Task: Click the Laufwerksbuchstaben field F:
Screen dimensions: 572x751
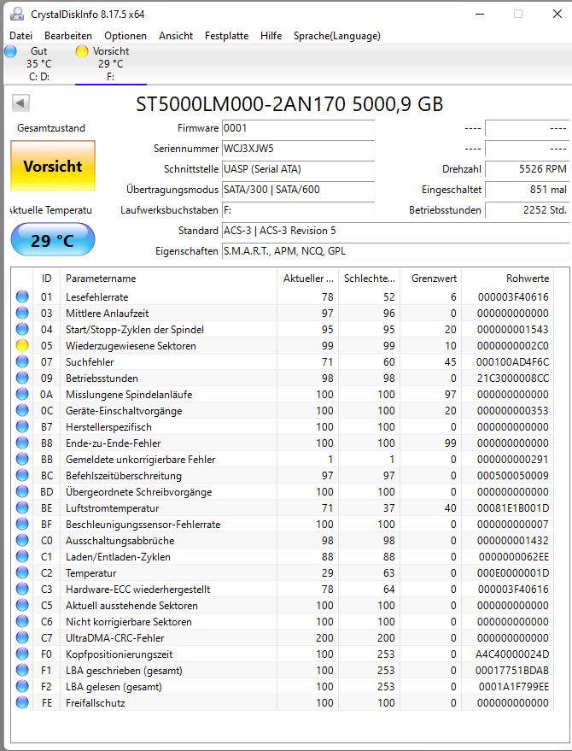Action: 298,210
